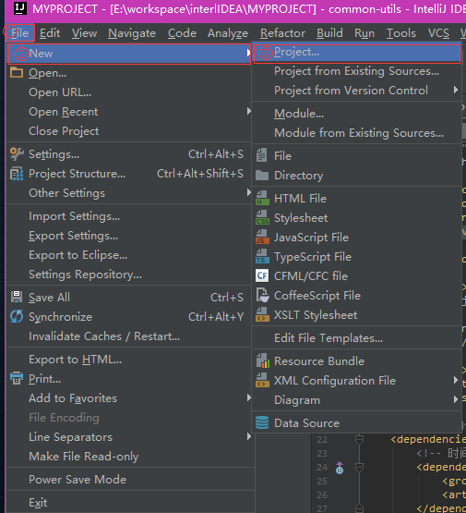
Task: Open the Edit menu
Action: pos(50,33)
